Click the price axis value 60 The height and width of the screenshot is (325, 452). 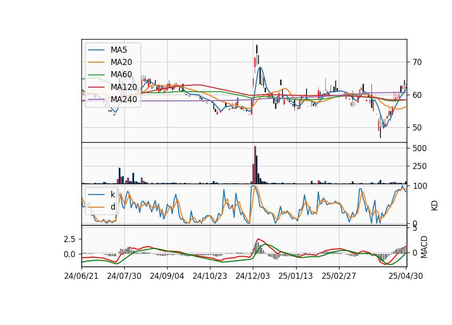417,95
